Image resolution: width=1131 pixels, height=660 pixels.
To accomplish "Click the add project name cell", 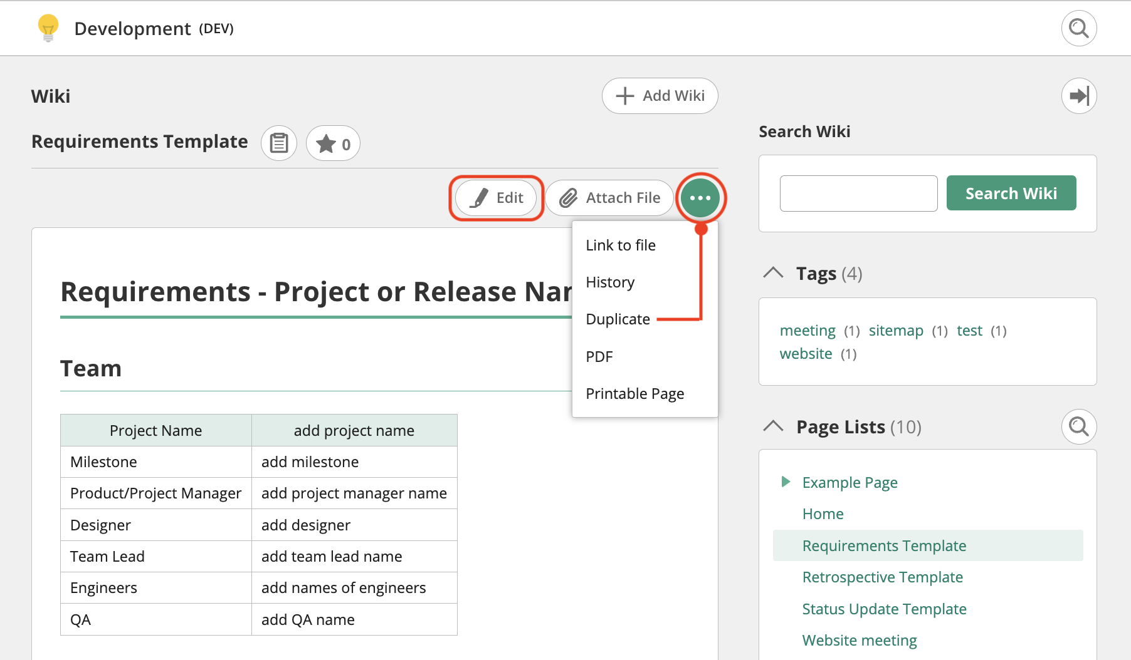I will pos(354,430).
